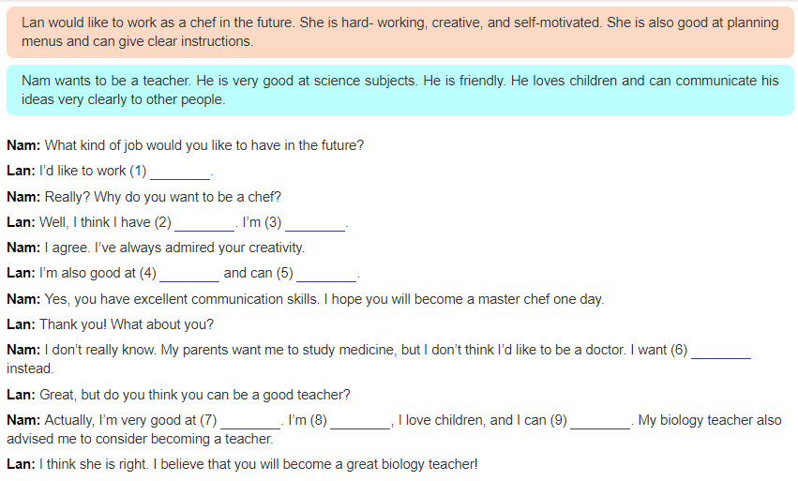Click blank (6) after "I want"
798x481 pixels.
[x=721, y=351]
